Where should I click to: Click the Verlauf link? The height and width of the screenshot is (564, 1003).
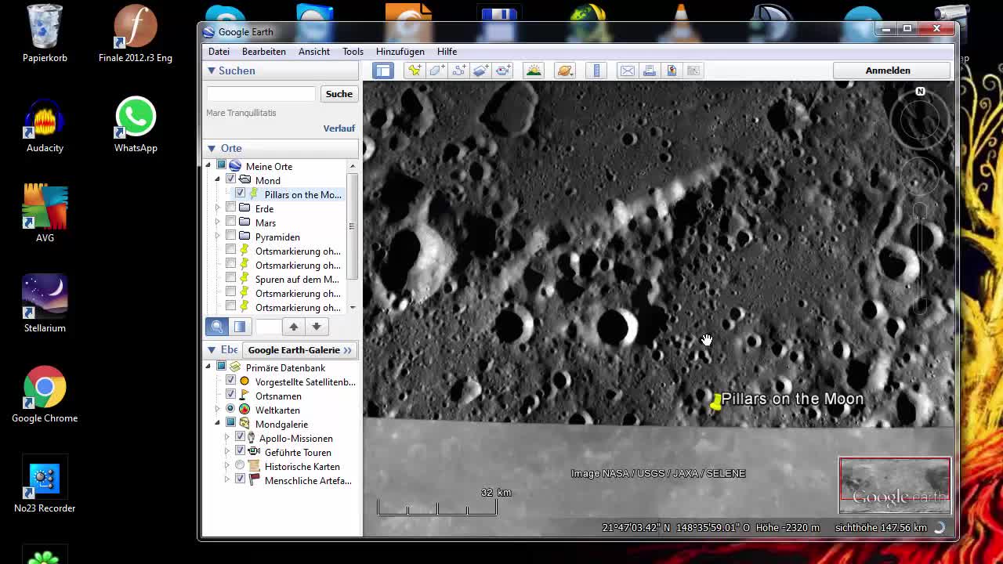[339, 128]
